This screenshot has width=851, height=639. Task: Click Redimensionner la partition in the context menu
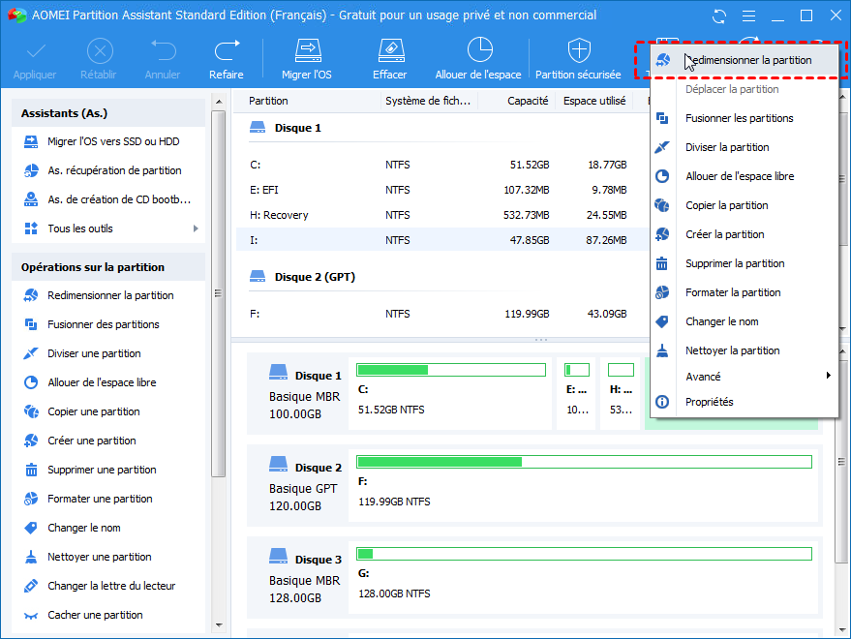(747, 60)
